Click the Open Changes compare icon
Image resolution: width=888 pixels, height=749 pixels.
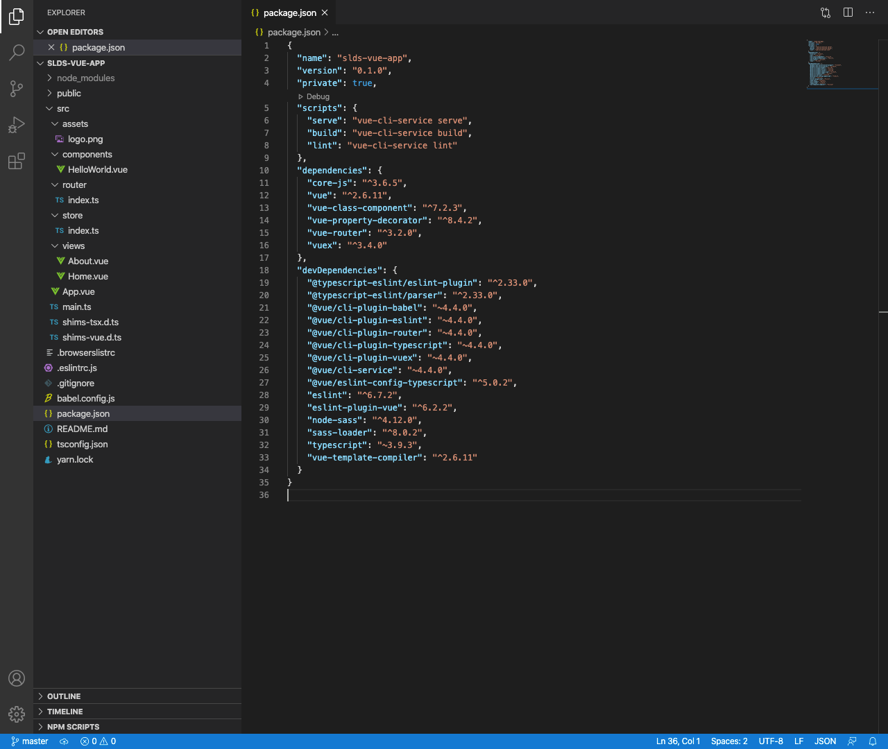826,12
